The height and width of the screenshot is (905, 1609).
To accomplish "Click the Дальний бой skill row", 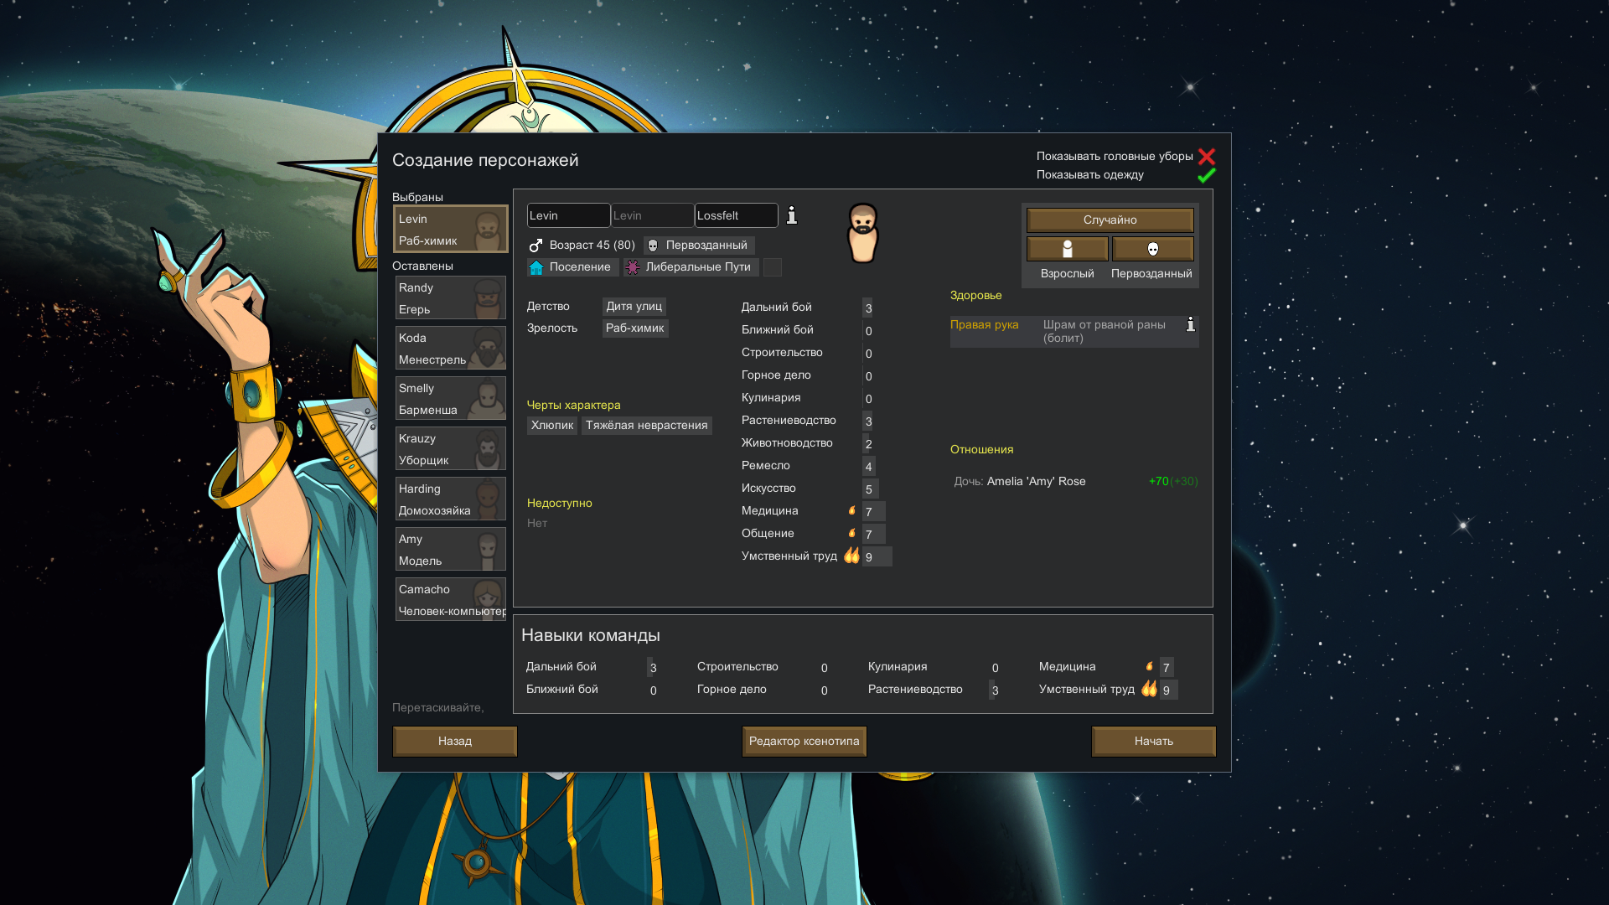I will tap(807, 308).
